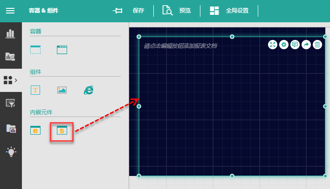Delete component with trash icon

[x=317, y=45]
